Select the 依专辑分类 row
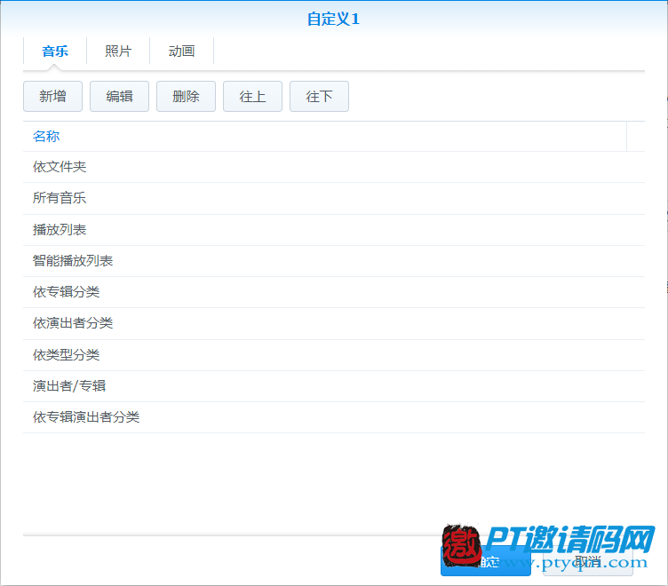This screenshot has width=668, height=586. click(334, 292)
